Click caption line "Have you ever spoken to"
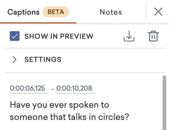 coord(59,105)
